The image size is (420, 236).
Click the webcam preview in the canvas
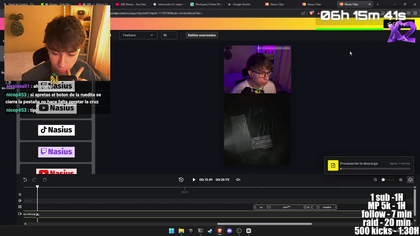click(258, 69)
